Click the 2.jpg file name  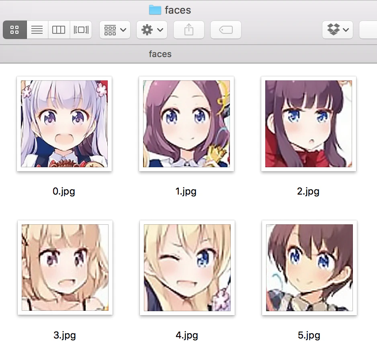[x=308, y=191]
